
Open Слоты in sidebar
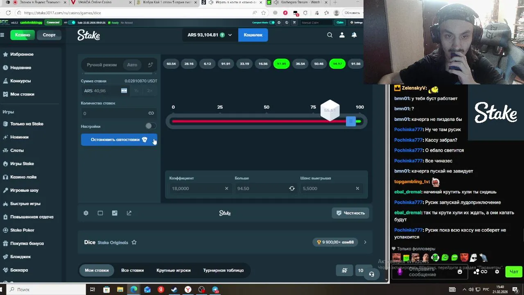pos(17,150)
